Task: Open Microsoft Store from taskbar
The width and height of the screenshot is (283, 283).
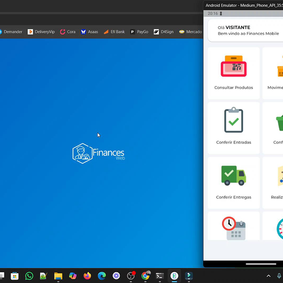Action: pos(15,276)
